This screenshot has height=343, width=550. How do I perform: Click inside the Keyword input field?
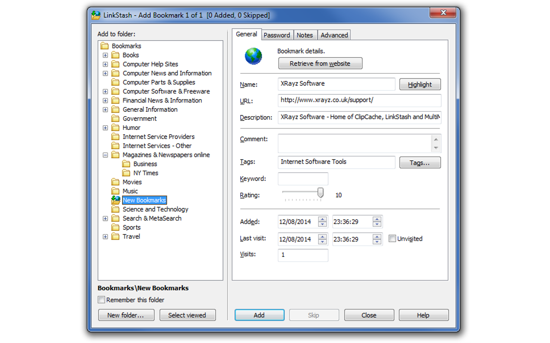click(x=302, y=178)
